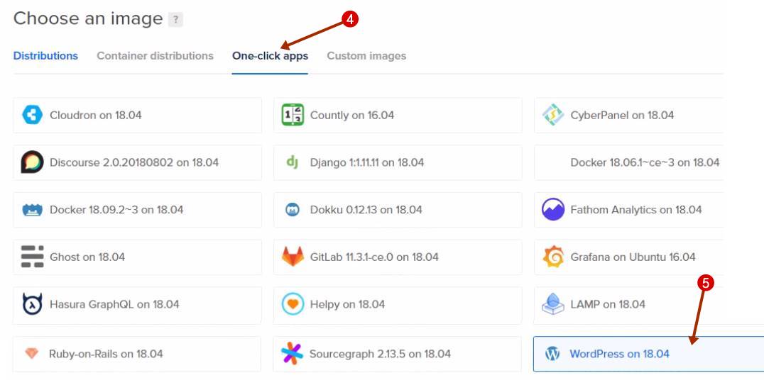Image resolution: width=764 pixels, height=380 pixels.
Task: Click the WordPress on 18.04 text
Action: [619, 354]
